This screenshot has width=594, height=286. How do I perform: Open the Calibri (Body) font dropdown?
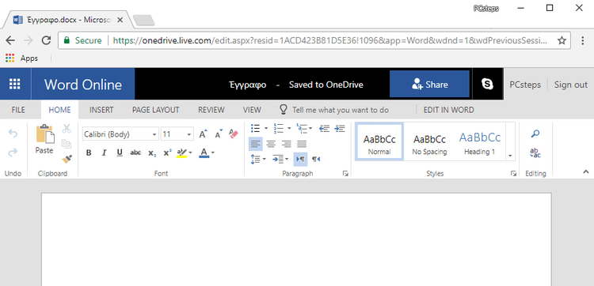[154, 134]
